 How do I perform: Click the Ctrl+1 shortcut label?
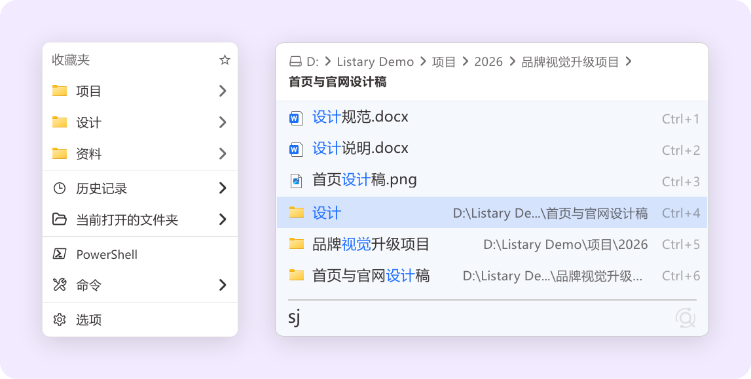point(681,118)
